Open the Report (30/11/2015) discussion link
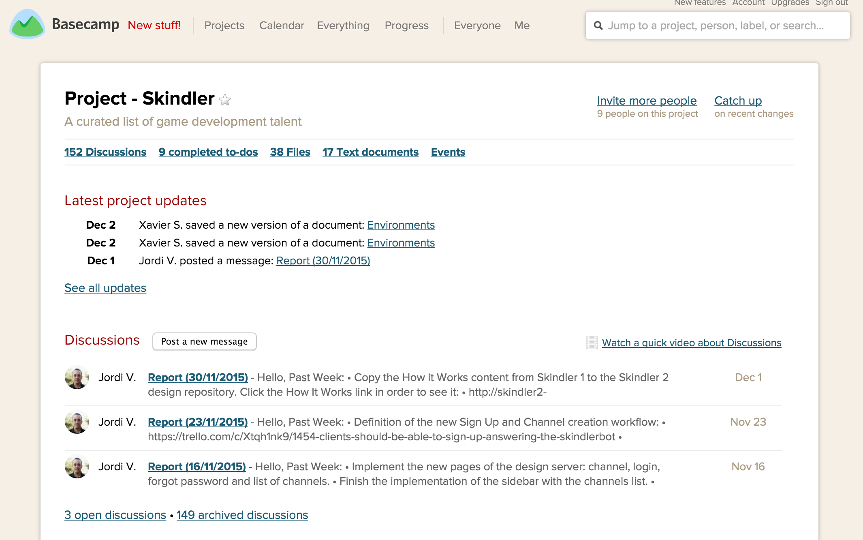The height and width of the screenshot is (540, 863). (x=197, y=376)
